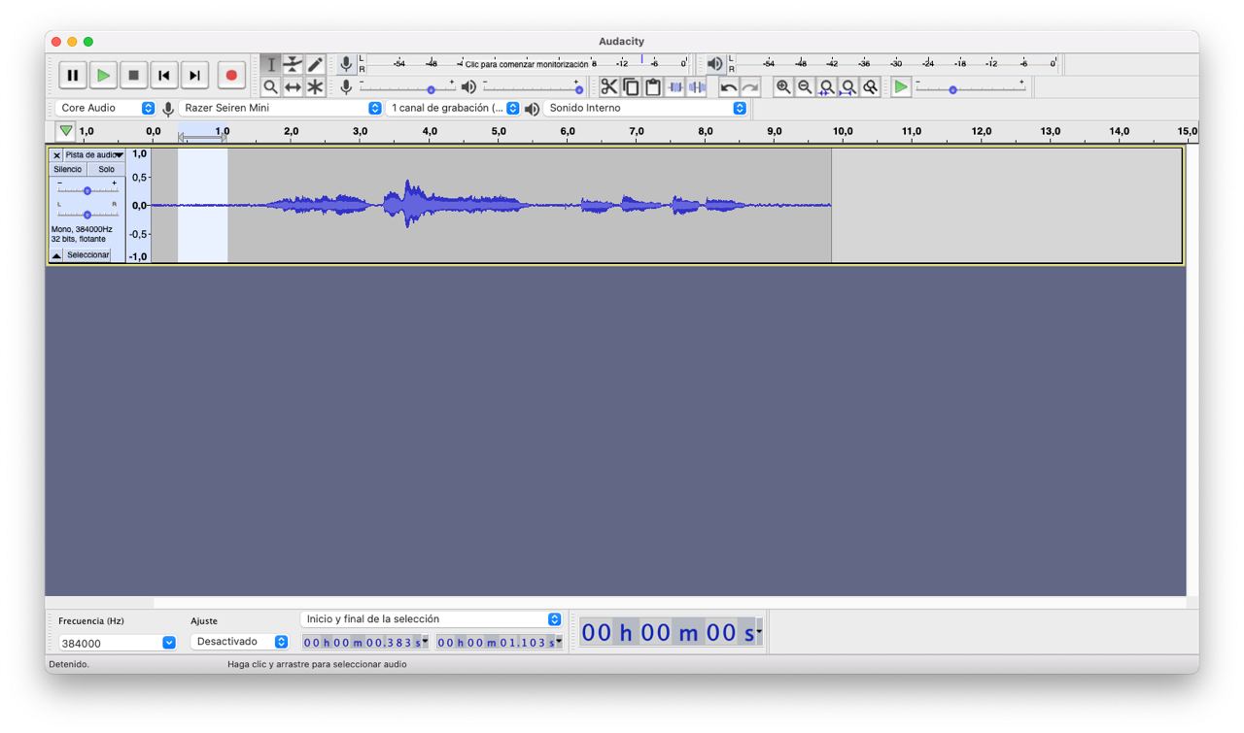Redo the last undone action
This screenshot has width=1244, height=733.
click(x=750, y=86)
